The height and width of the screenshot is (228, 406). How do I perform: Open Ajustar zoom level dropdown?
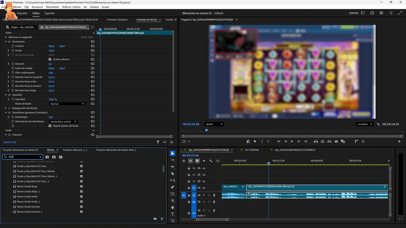click(214, 124)
